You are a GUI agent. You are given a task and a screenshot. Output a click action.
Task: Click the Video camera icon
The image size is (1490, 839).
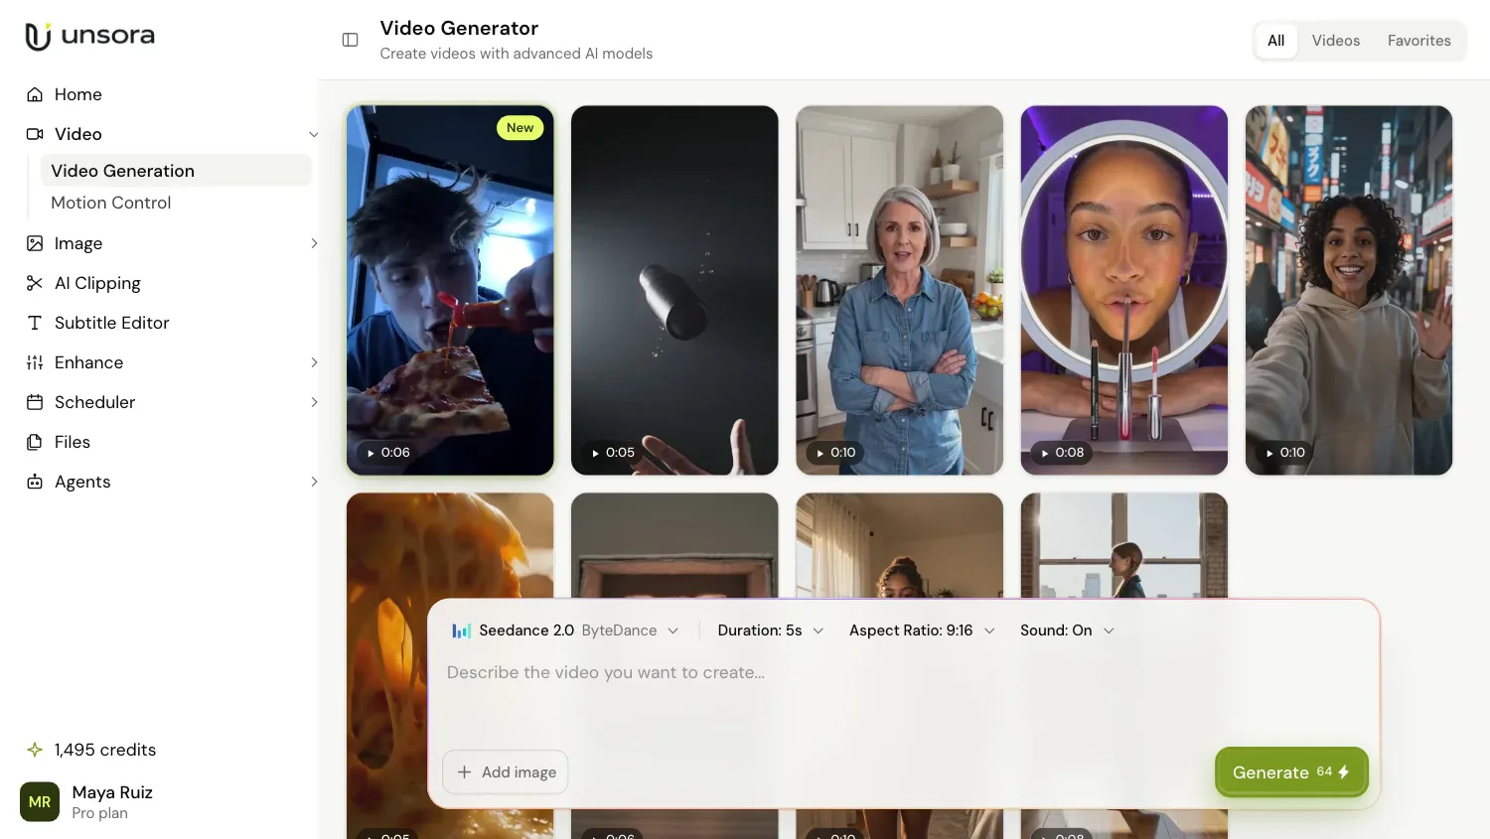[x=35, y=134]
